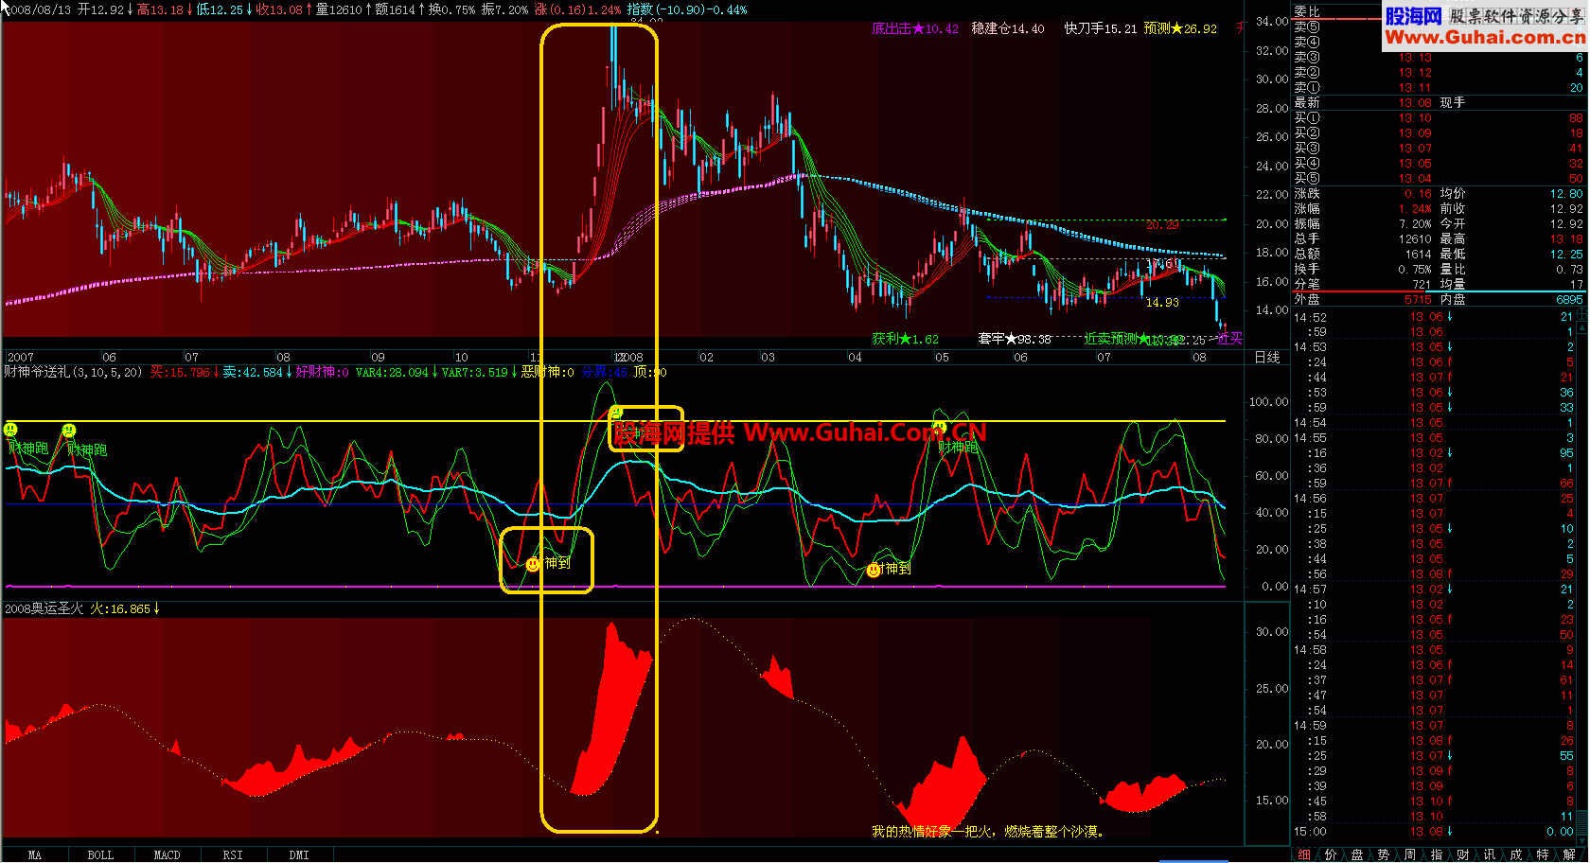Click the 买:15.796 value in indicator header
Screen dimensions: 1590x863
point(185,372)
